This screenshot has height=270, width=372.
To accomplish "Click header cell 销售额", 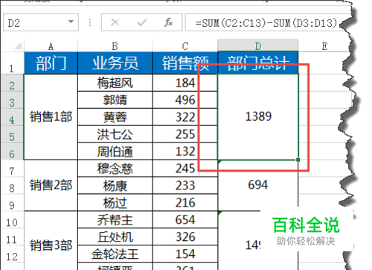I will 185,63.
